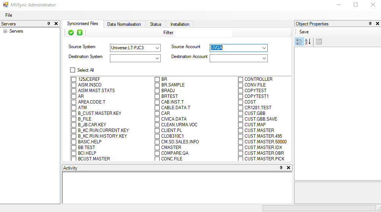381x212 pixels.
Task: Sort properties alphabetically
Action: 307,42
